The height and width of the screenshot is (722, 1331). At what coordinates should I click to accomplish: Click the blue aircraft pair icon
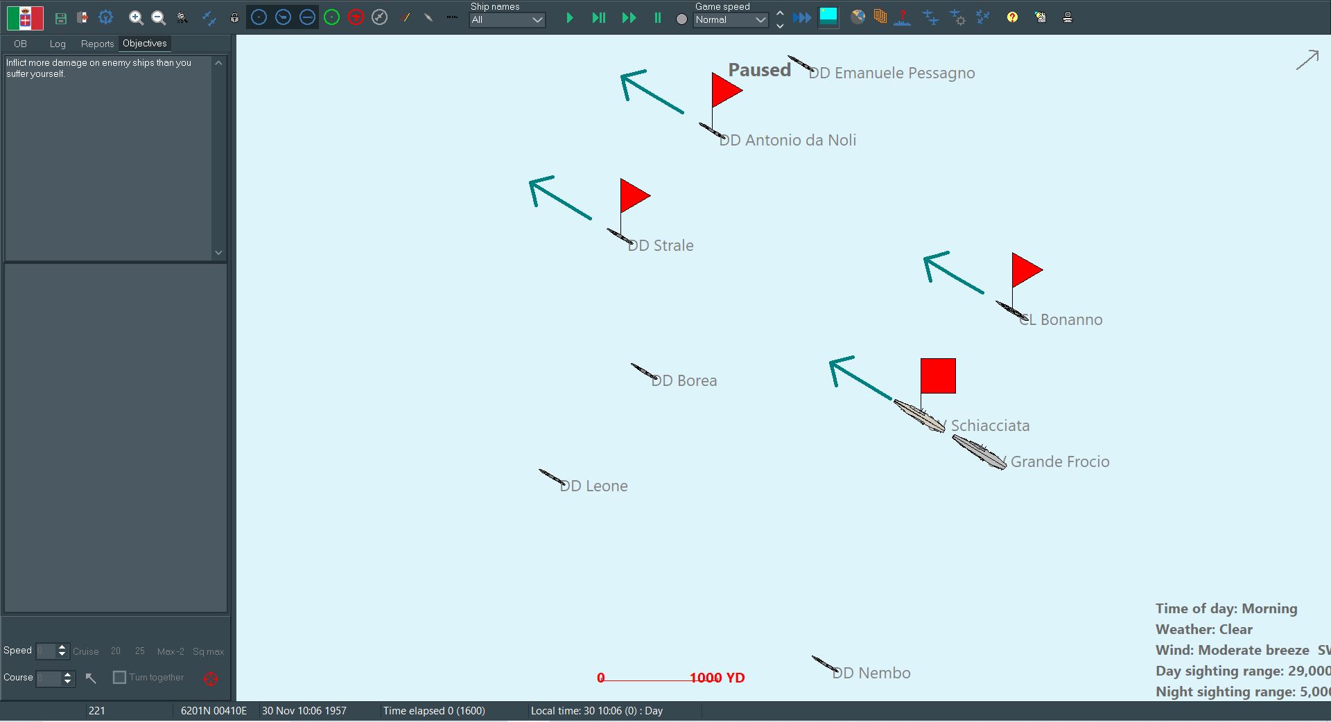pyautogui.click(x=209, y=18)
